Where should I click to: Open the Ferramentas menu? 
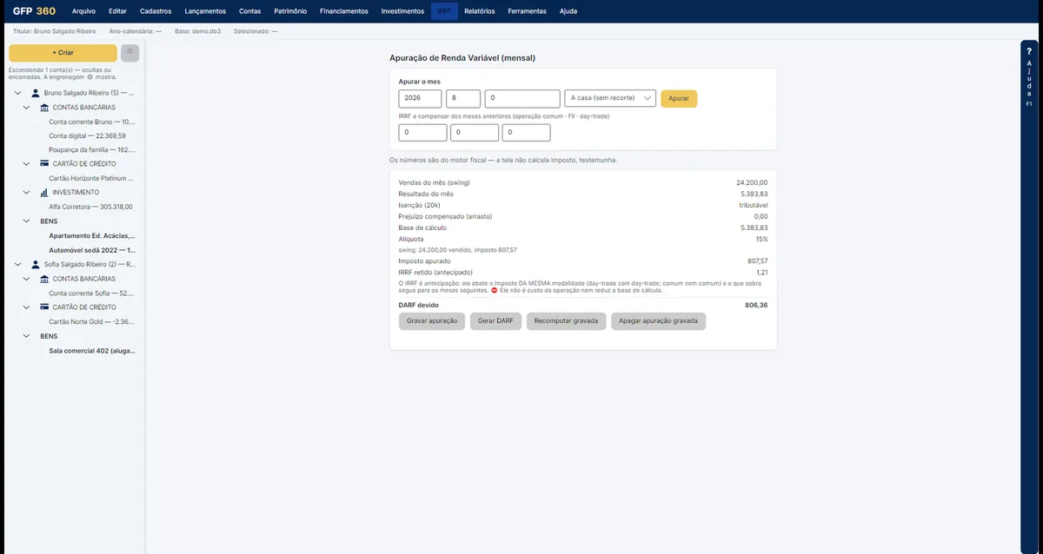tap(528, 11)
